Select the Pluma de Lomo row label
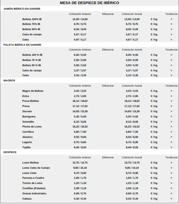179x204 pixels. 32,127
